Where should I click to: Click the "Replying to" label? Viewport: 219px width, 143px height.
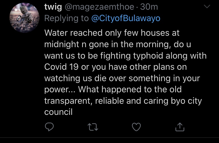[x=66, y=18]
